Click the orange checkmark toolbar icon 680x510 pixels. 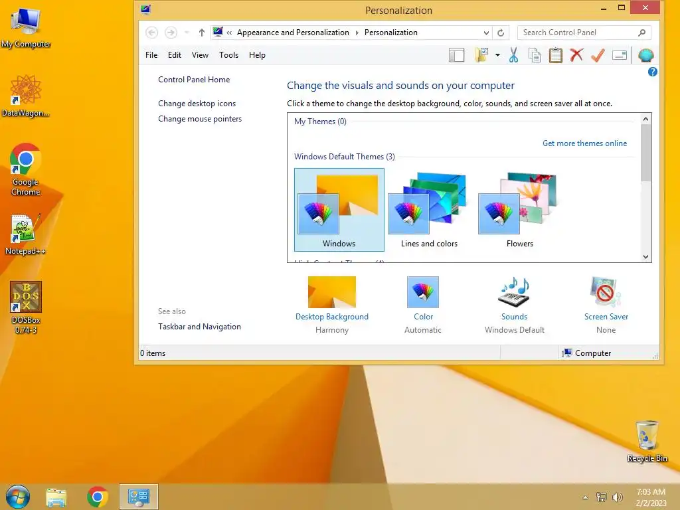598,55
